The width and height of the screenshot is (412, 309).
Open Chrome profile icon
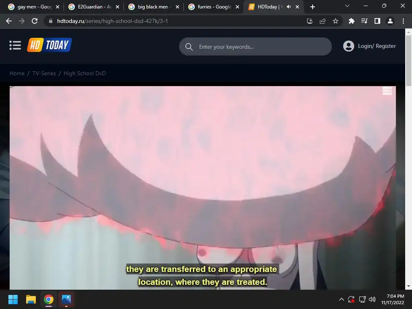[x=390, y=21]
